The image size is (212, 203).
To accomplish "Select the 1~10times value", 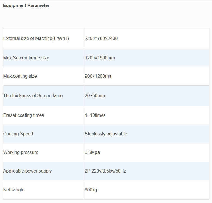I will click(95, 115).
